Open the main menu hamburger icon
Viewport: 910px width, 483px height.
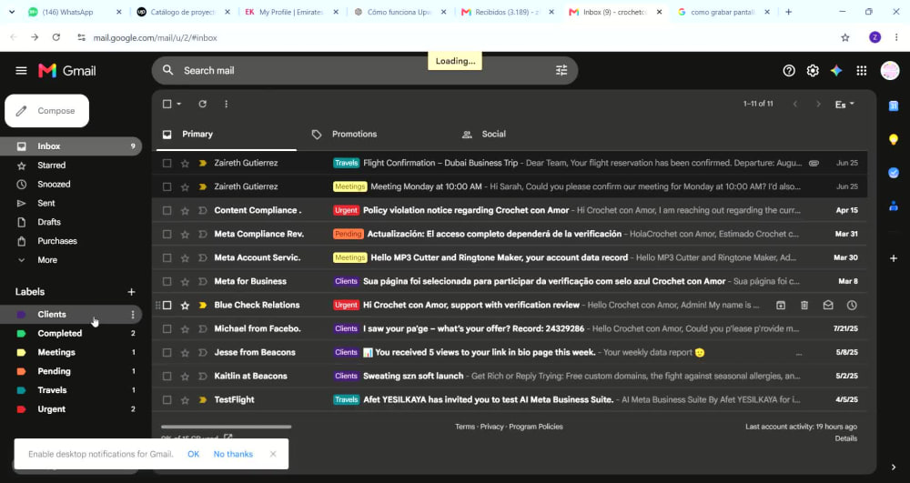21,71
